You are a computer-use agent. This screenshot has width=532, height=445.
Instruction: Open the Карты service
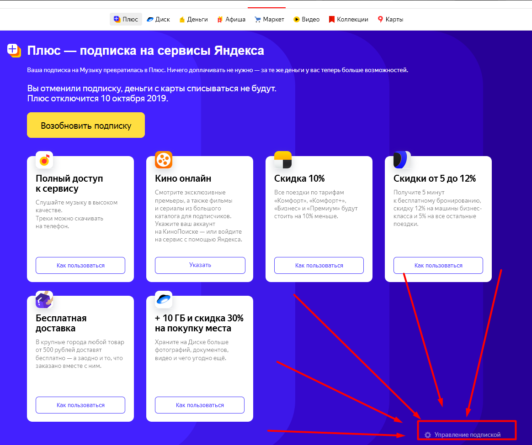(390, 19)
